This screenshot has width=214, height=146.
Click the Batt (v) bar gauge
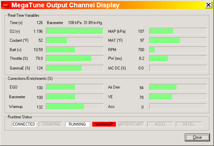click(75, 50)
